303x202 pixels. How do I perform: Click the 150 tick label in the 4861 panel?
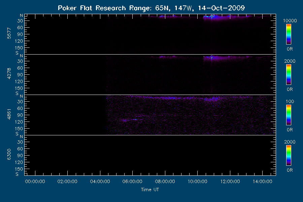19,129
